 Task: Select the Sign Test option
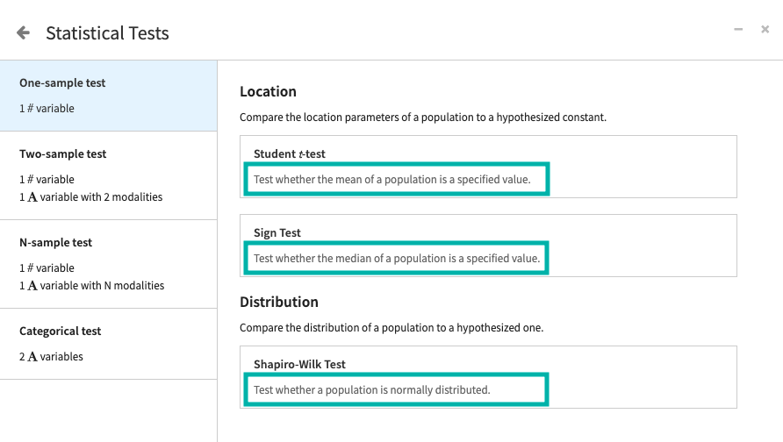point(277,232)
